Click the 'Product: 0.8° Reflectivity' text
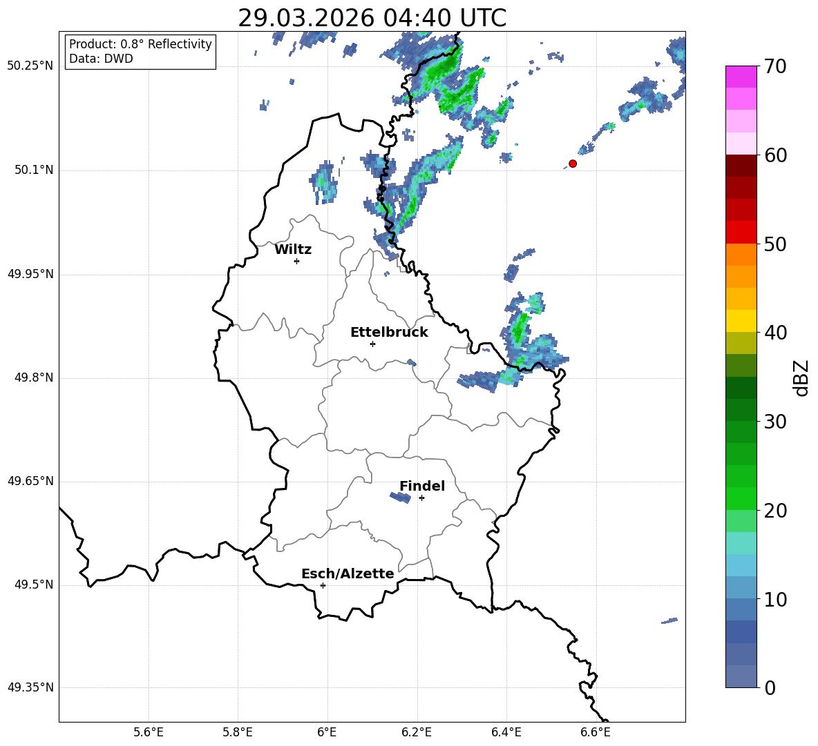The width and height of the screenshot is (818, 746). [140, 44]
